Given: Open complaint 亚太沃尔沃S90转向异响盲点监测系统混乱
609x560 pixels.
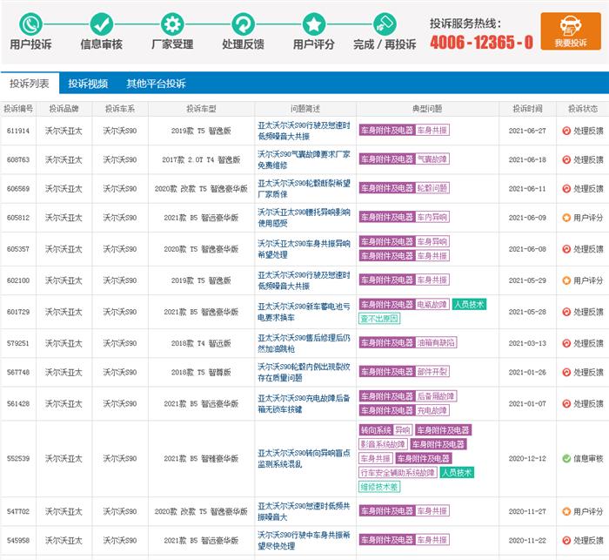Looking at the screenshot, I should pos(304,458).
